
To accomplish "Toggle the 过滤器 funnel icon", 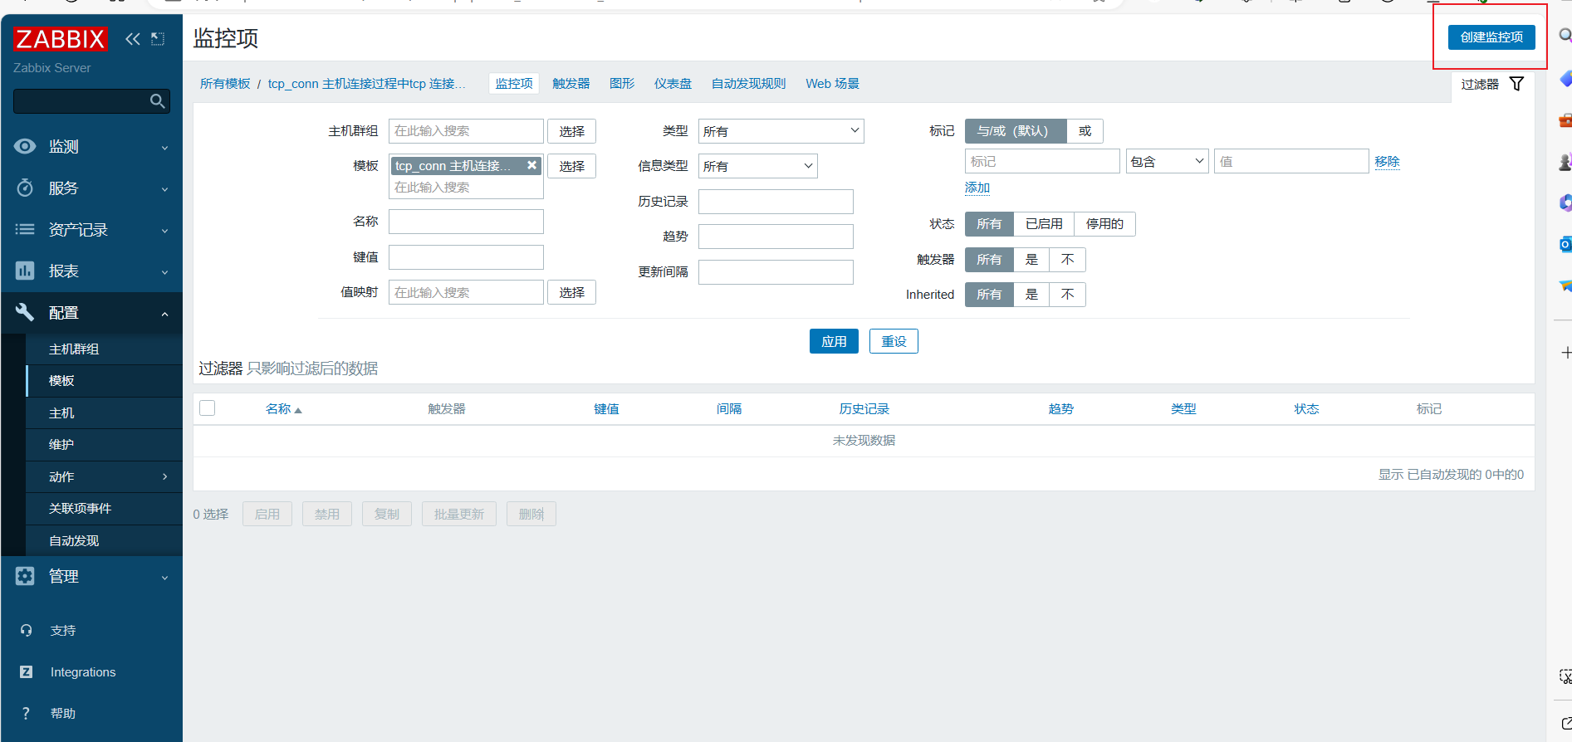I will (x=1516, y=84).
